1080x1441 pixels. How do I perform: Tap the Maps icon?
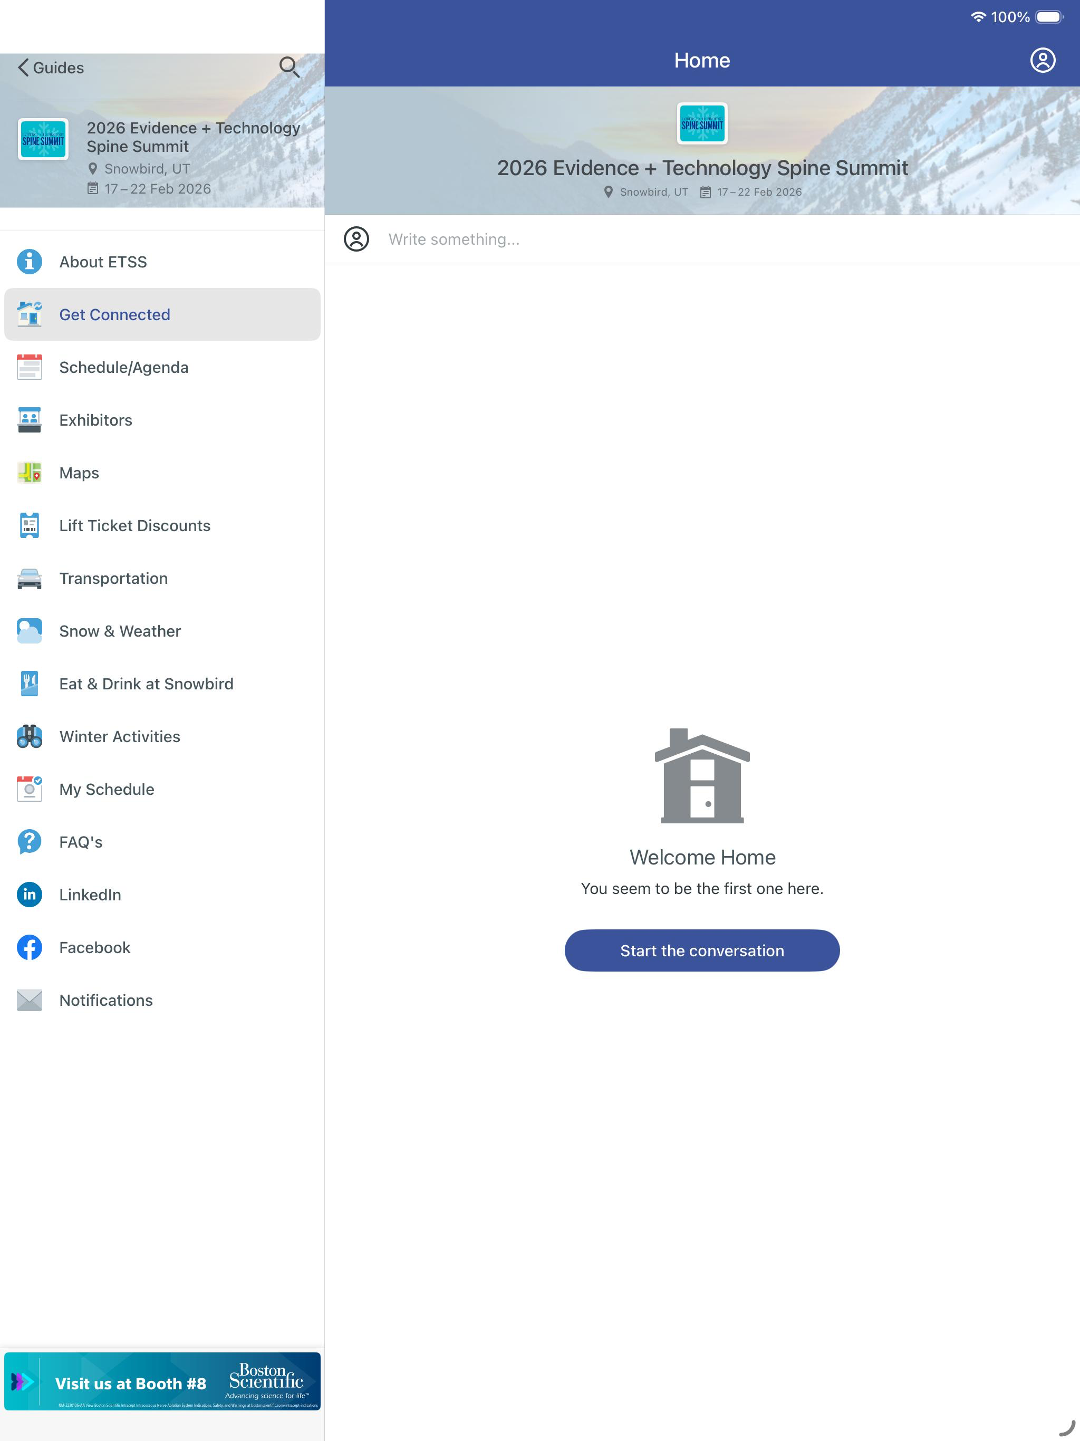[x=30, y=473]
